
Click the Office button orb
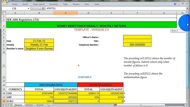tap(5, 1)
